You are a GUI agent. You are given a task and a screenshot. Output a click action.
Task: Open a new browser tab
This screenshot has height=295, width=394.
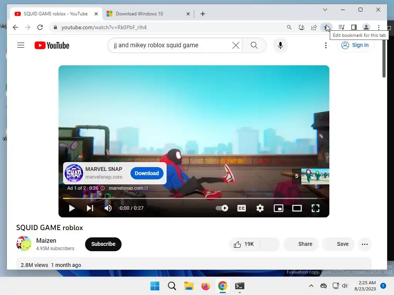[x=203, y=14]
